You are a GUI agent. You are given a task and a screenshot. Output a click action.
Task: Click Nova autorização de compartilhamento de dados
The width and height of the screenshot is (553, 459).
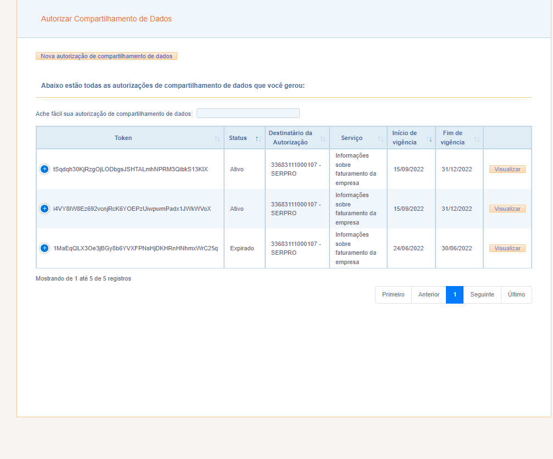[107, 56]
